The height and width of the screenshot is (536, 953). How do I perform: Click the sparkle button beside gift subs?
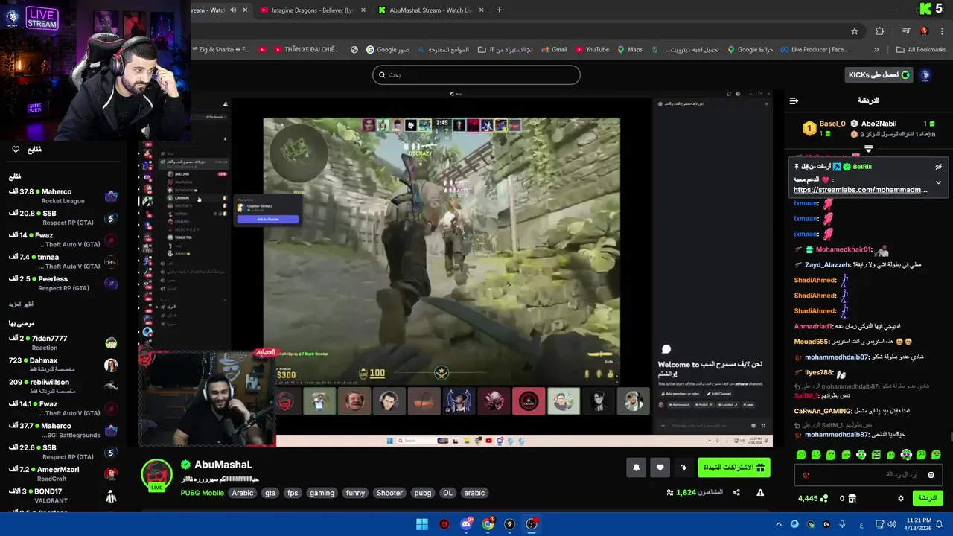683,468
